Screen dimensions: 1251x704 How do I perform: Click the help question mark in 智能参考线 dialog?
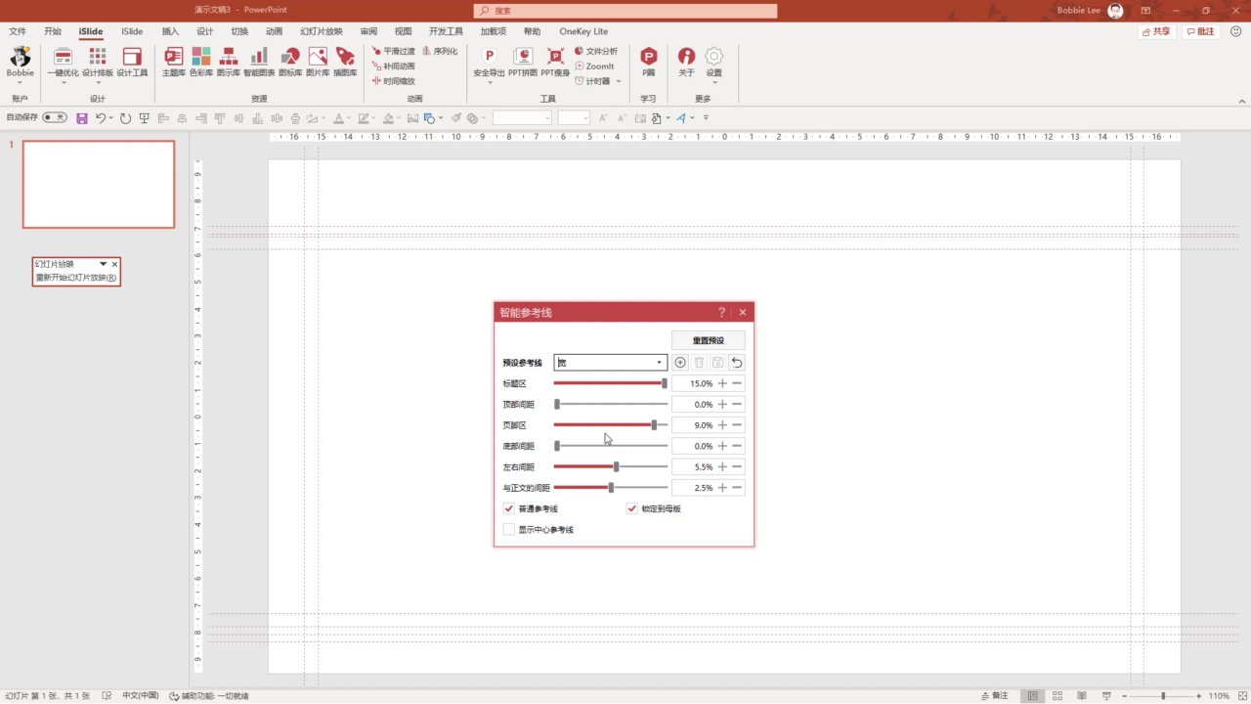click(x=722, y=313)
